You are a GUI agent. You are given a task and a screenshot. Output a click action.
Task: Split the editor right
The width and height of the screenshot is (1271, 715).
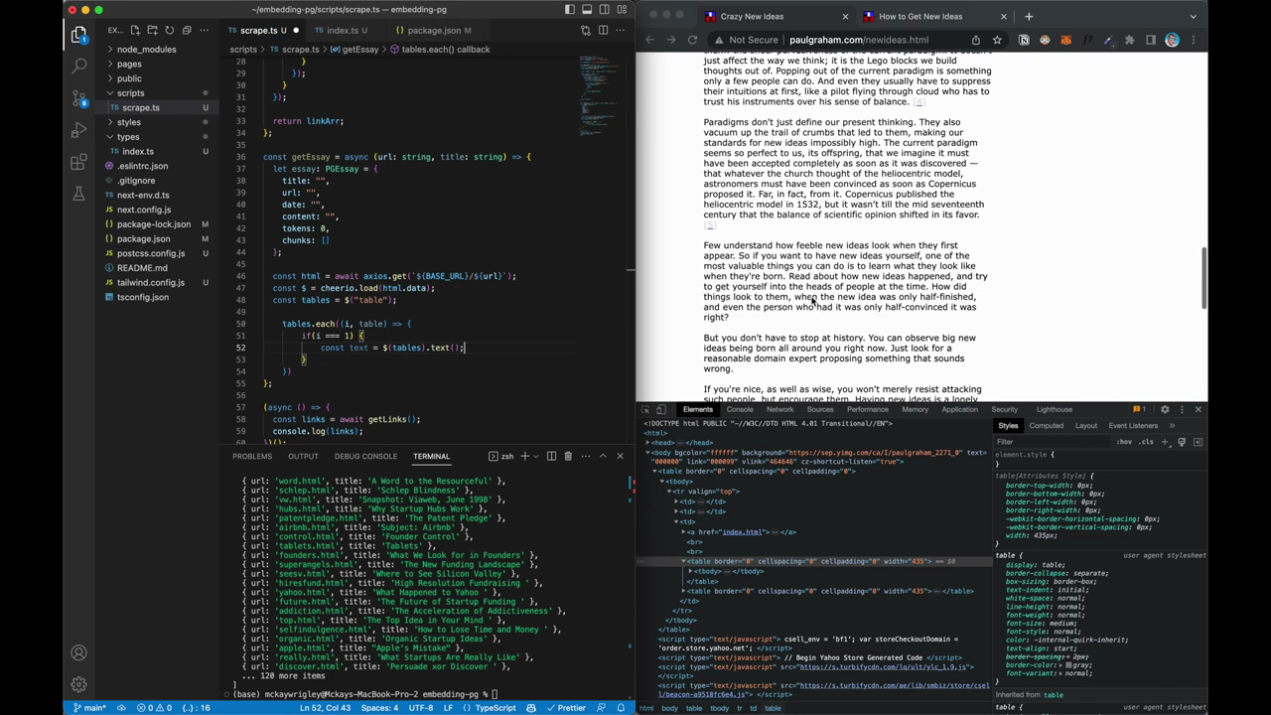(603, 30)
